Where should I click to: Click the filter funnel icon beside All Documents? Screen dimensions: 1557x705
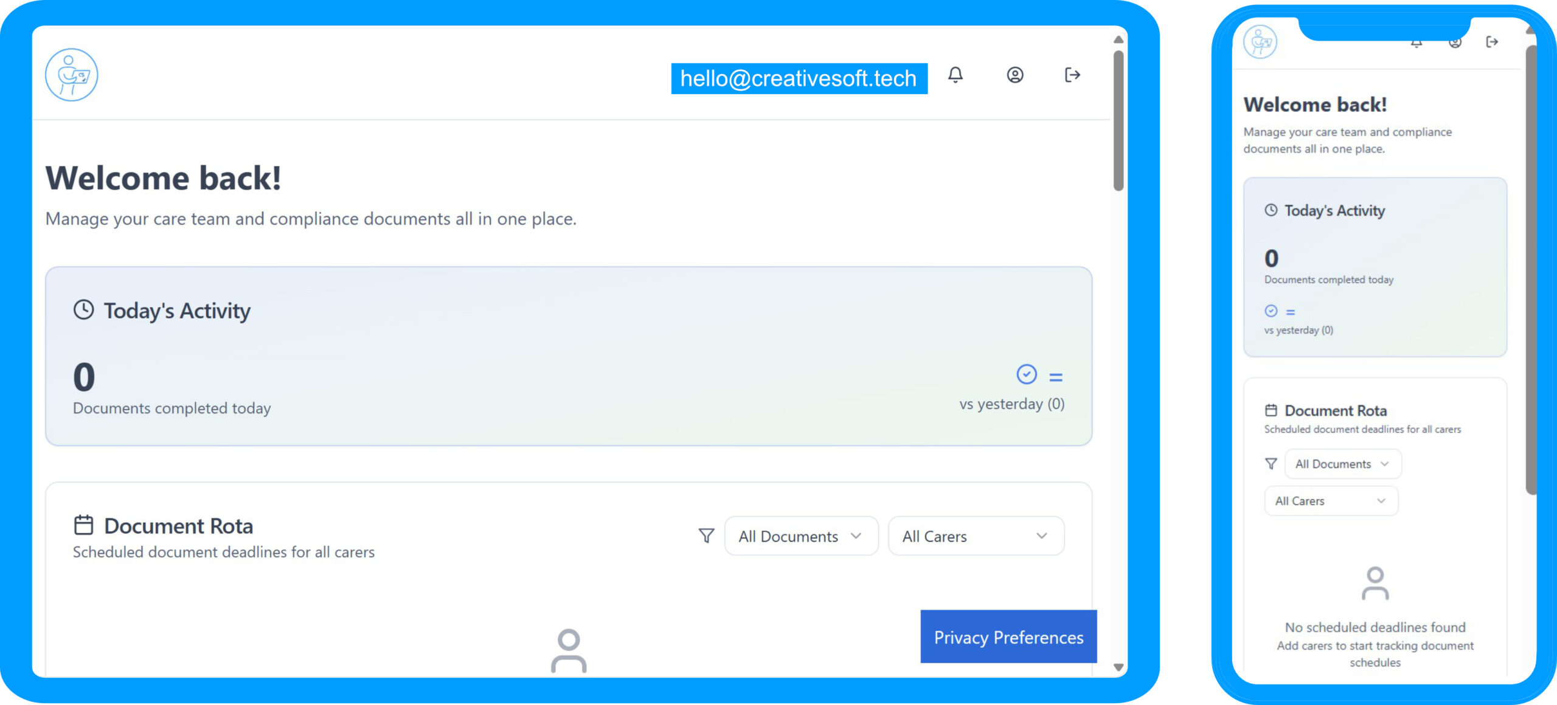pyautogui.click(x=706, y=535)
